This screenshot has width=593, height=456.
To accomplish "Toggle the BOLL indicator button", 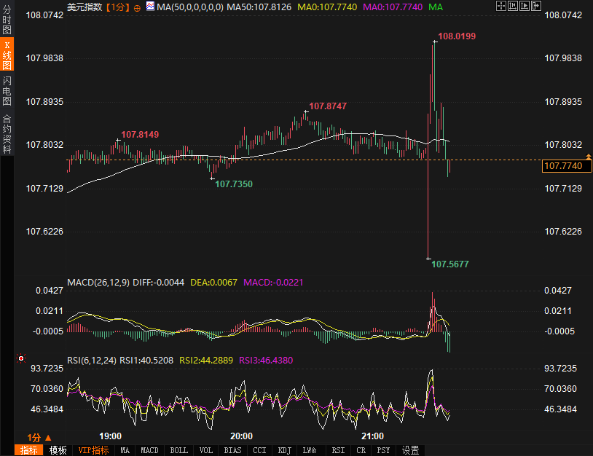I will 178,450.
